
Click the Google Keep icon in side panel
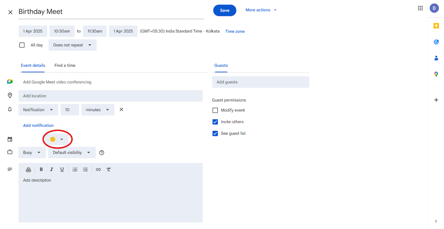(x=436, y=26)
